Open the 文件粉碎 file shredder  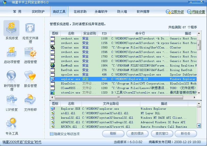[30, 103]
